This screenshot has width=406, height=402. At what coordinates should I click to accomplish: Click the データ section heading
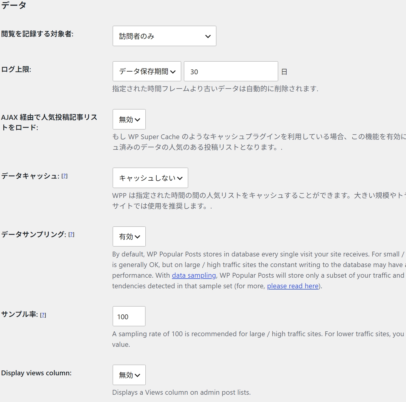click(14, 5)
